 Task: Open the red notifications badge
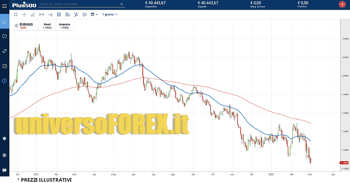342,5
